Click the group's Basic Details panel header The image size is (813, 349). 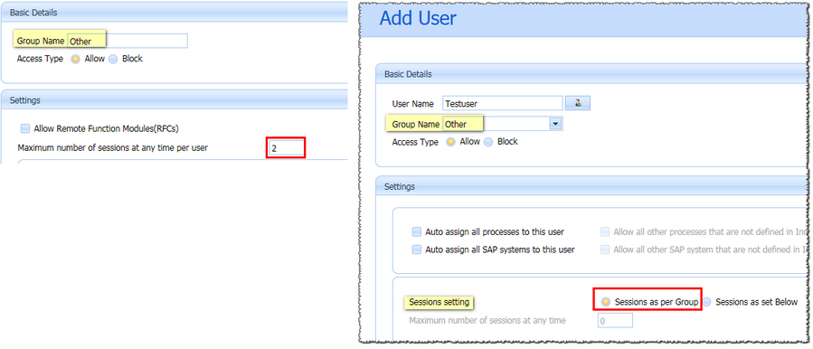pos(175,13)
